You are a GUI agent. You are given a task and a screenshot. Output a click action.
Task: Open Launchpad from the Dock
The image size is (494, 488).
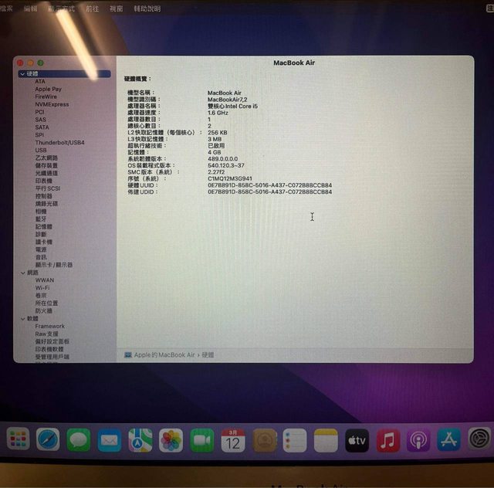point(19,439)
